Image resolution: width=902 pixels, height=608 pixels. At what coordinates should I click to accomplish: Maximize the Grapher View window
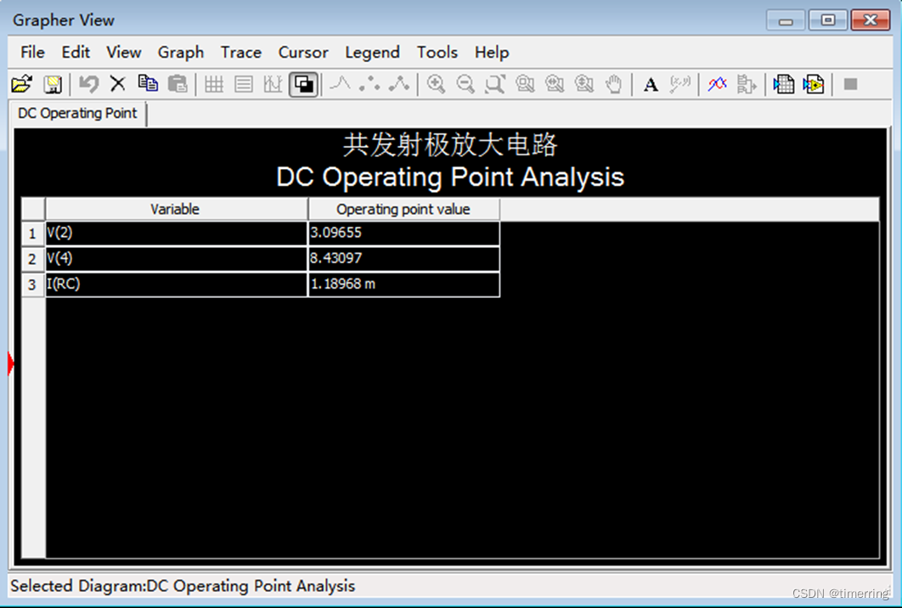click(828, 20)
